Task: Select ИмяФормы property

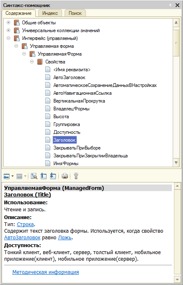Action: pyautogui.click(x=66, y=164)
